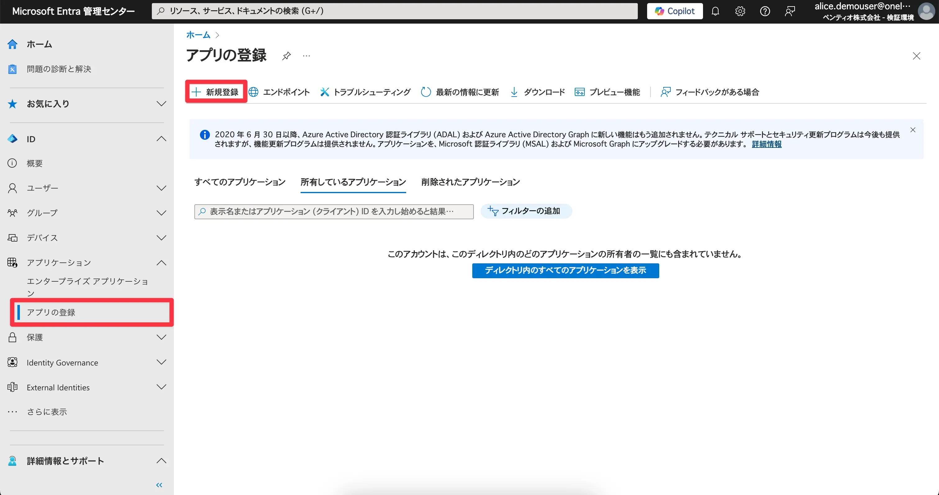This screenshot has width=939, height=495.
Task: Open the settings gear icon
Action: click(740, 11)
